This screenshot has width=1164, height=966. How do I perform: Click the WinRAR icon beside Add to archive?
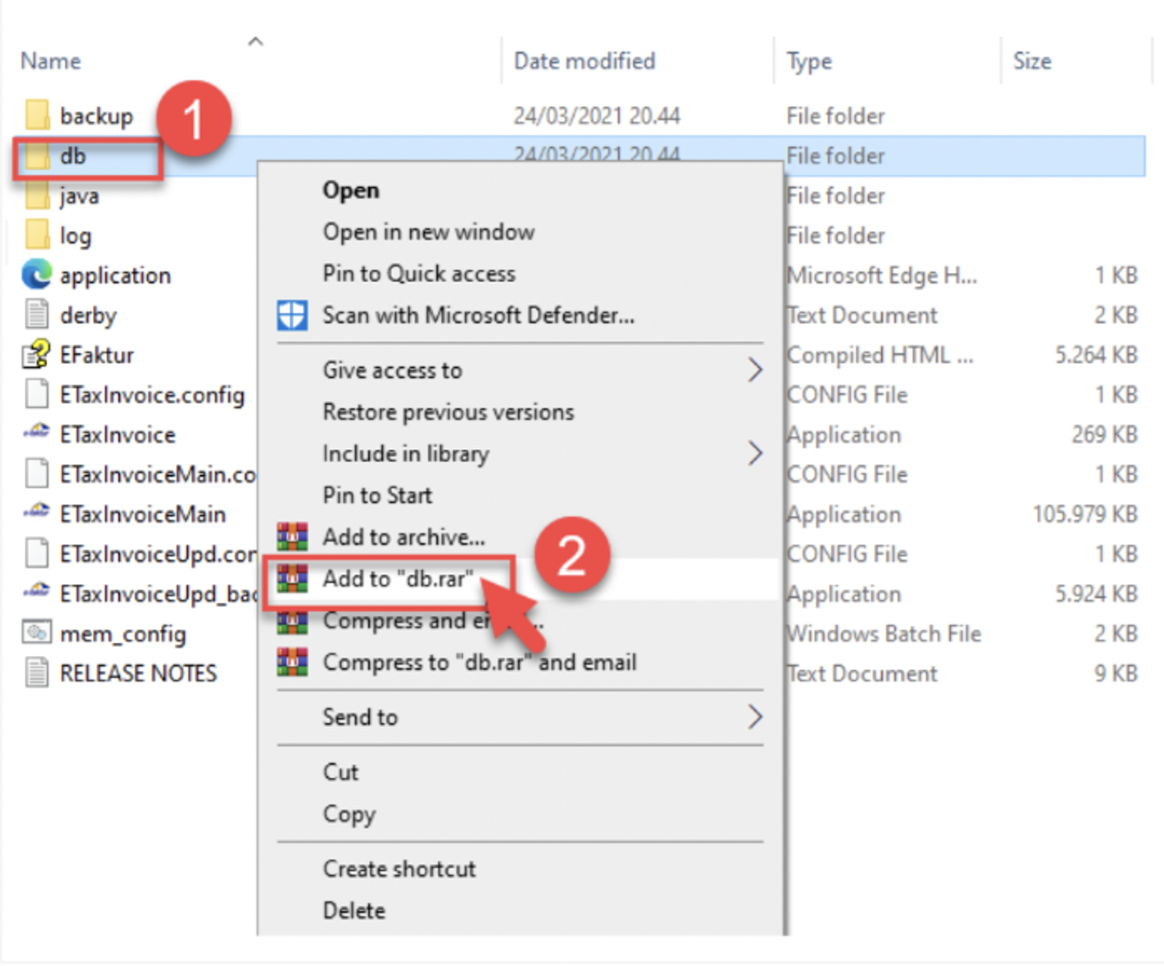292,537
